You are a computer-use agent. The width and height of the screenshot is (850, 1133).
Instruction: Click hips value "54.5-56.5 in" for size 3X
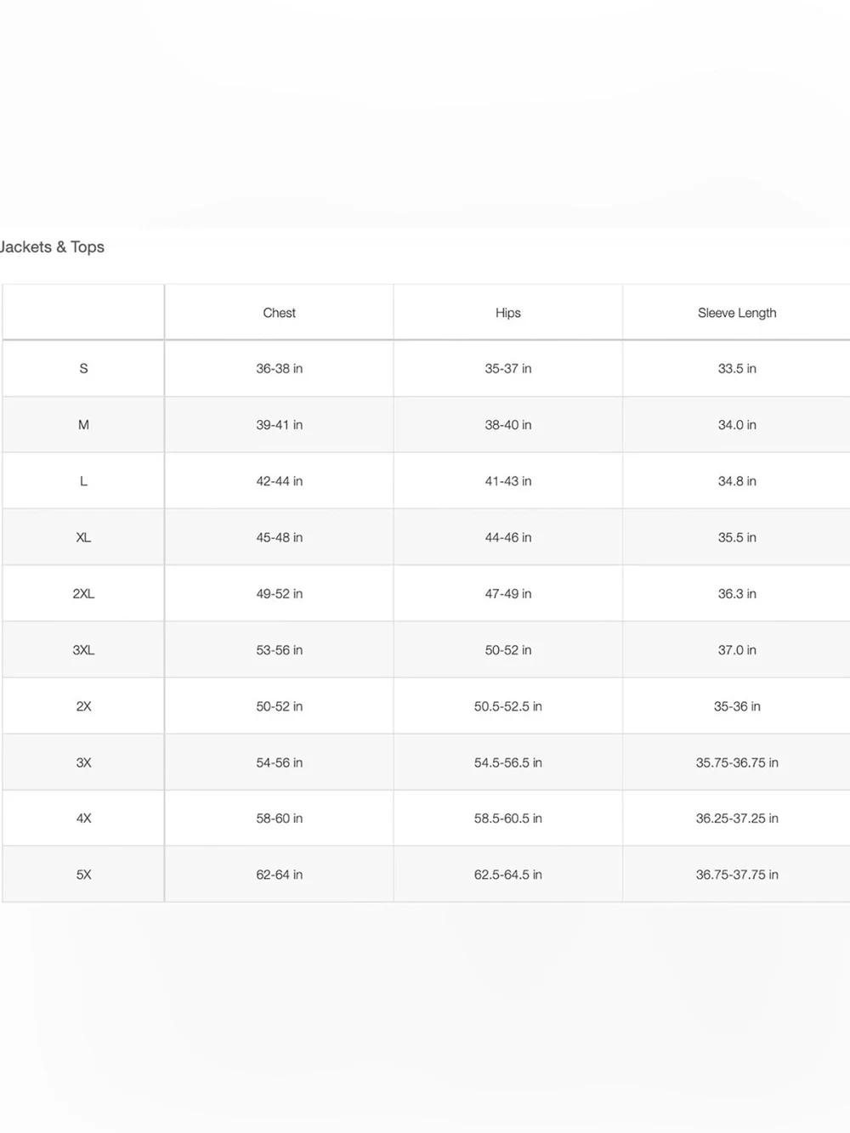507,762
